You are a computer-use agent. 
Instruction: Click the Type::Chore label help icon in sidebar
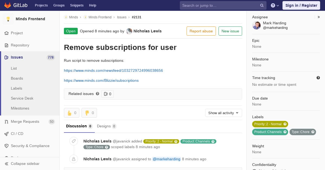pyautogui.click(x=313, y=132)
